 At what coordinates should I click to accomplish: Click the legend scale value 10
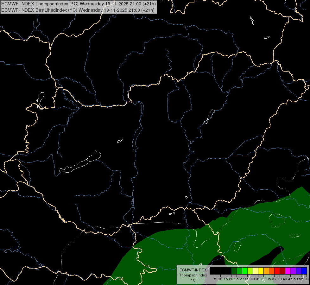pos(220,279)
